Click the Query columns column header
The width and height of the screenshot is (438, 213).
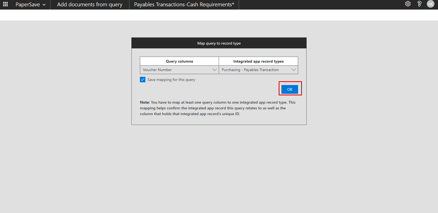179,61
